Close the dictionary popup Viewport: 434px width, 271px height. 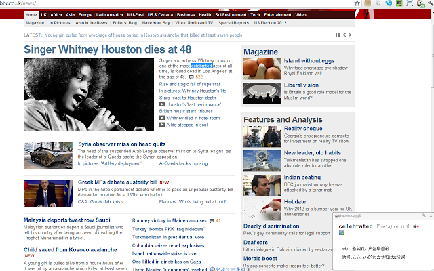[x=431, y=215]
